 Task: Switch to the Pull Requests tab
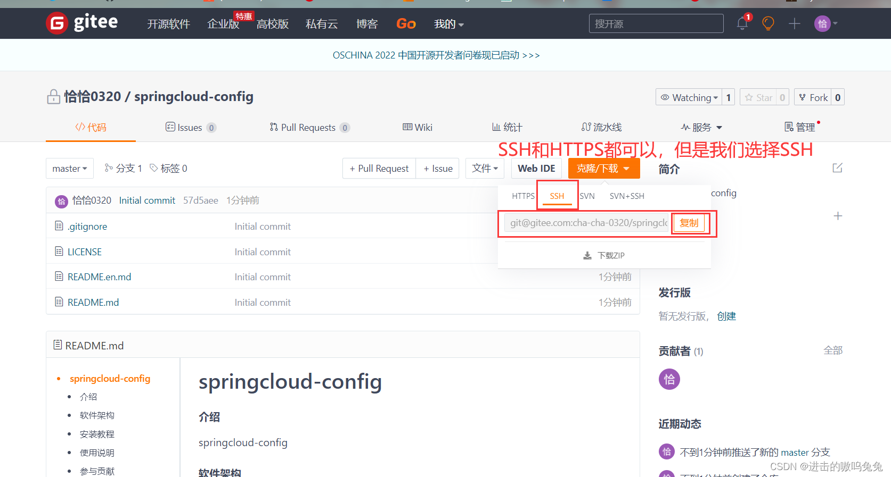[x=309, y=127]
